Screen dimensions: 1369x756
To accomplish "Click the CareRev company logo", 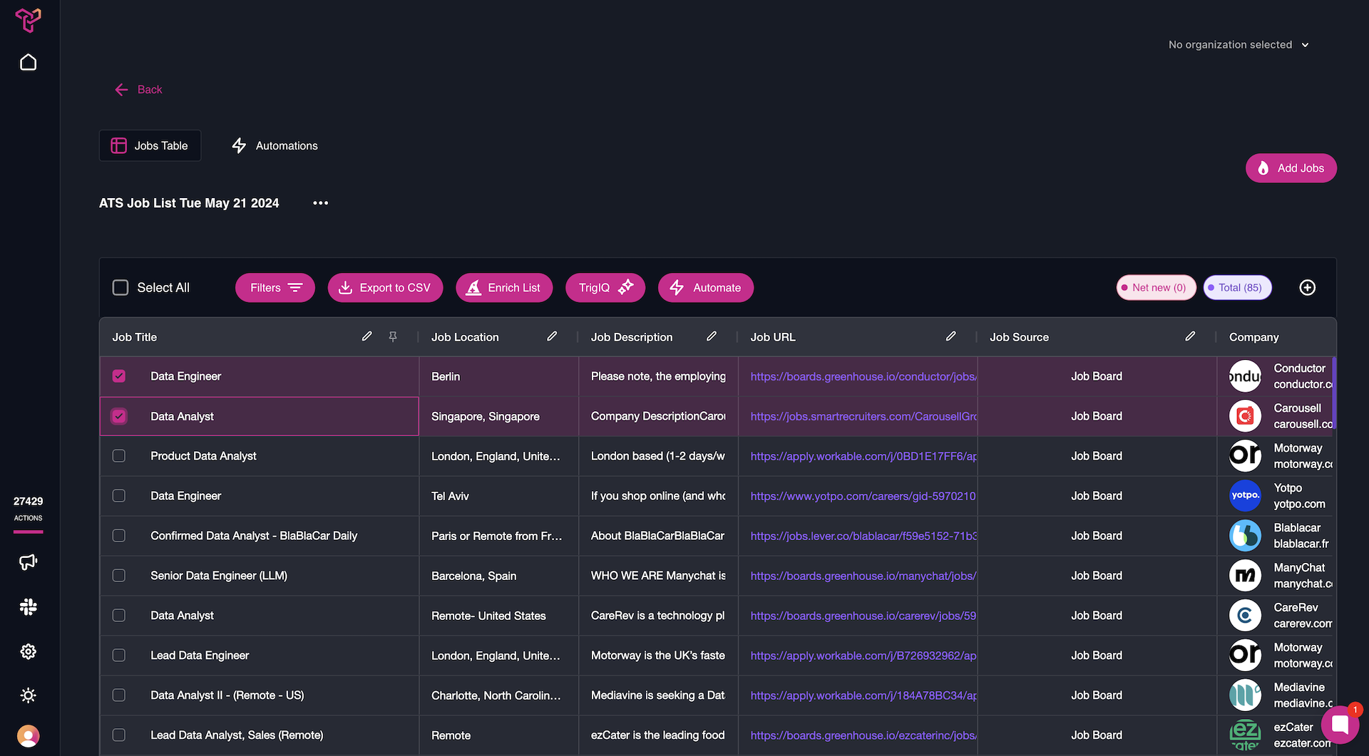I will point(1245,616).
